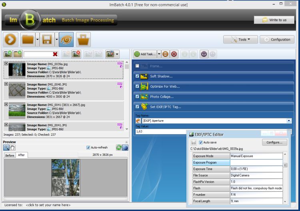
Task: Add images with the green-plus picture icon
Action: (x=8, y=54)
